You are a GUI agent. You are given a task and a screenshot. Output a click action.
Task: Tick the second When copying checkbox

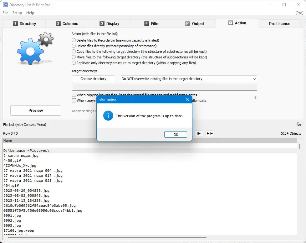[74, 101]
